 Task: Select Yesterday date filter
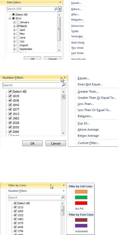[x=77, y=36]
